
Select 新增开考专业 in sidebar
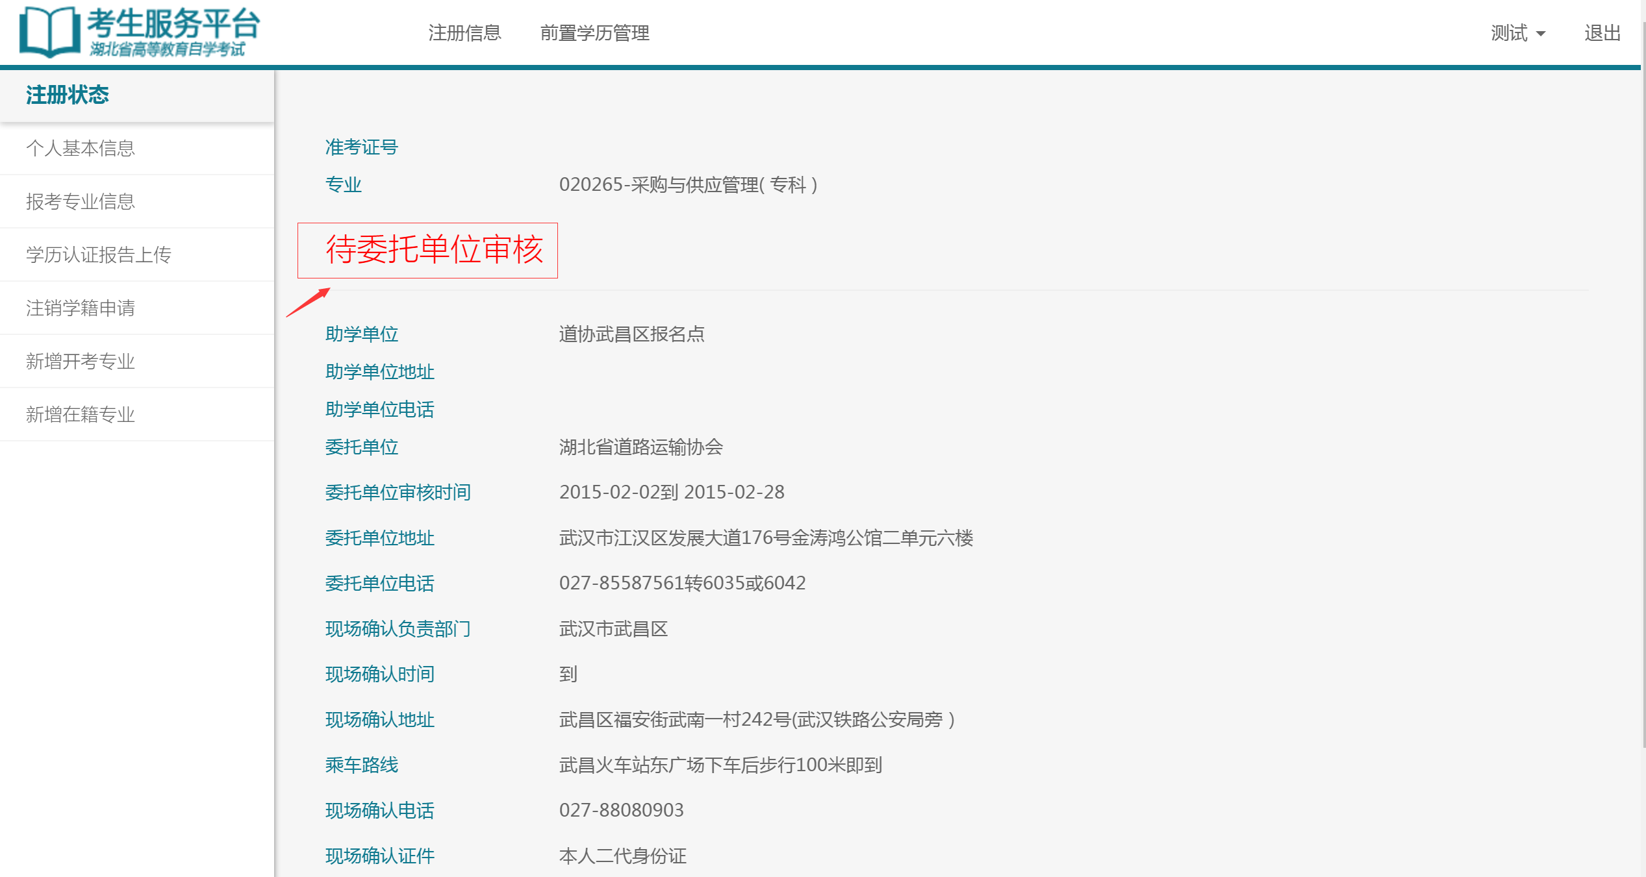pyautogui.click(x=81, y=362)
